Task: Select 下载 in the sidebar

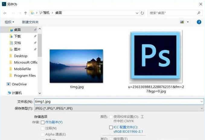Action: click(18, 36)
